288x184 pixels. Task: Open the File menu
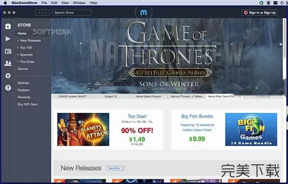pos(44,3)
